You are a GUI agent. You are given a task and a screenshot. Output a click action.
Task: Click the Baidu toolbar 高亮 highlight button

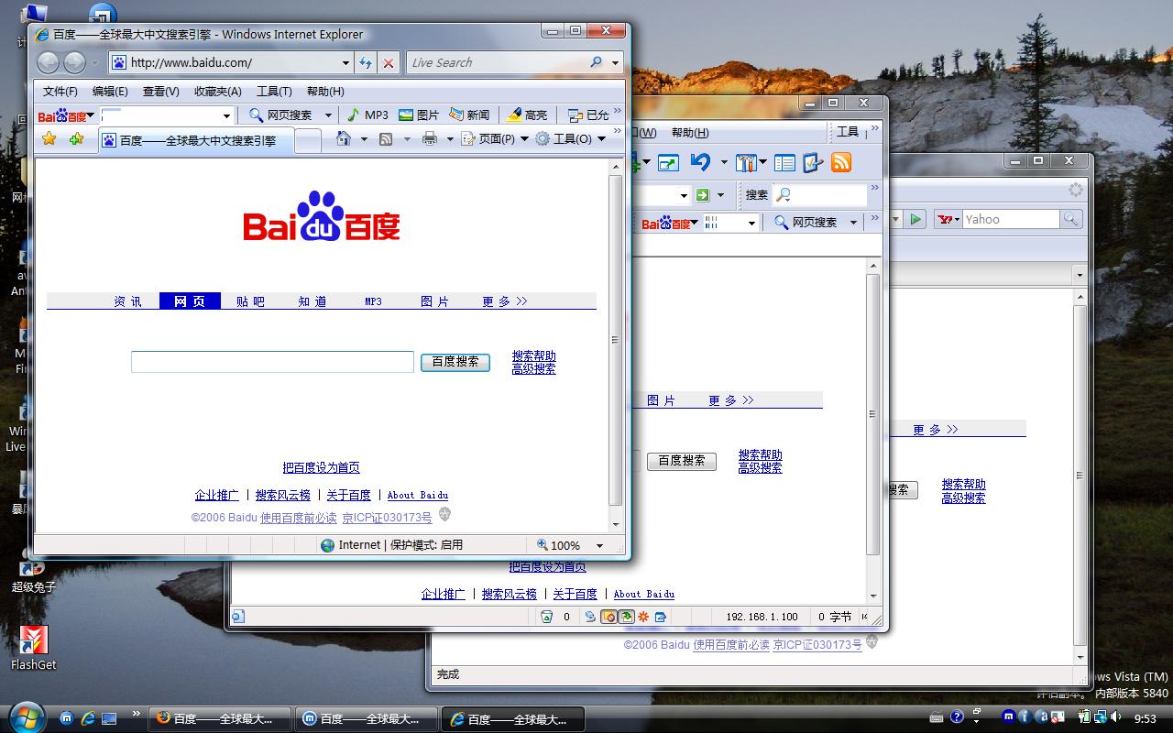click(527, 115)
